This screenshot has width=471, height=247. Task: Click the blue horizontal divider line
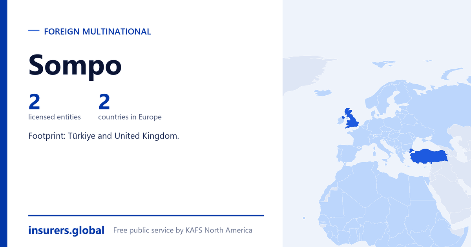pos(146,215)
